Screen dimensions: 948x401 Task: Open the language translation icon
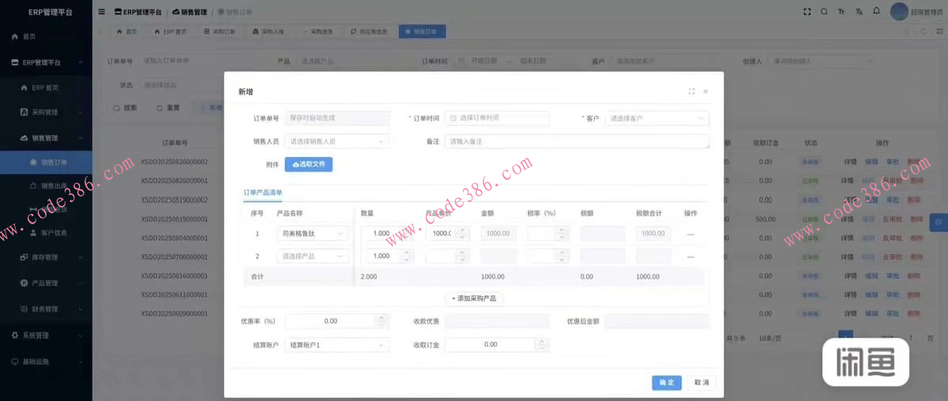(x=859, y=12)
